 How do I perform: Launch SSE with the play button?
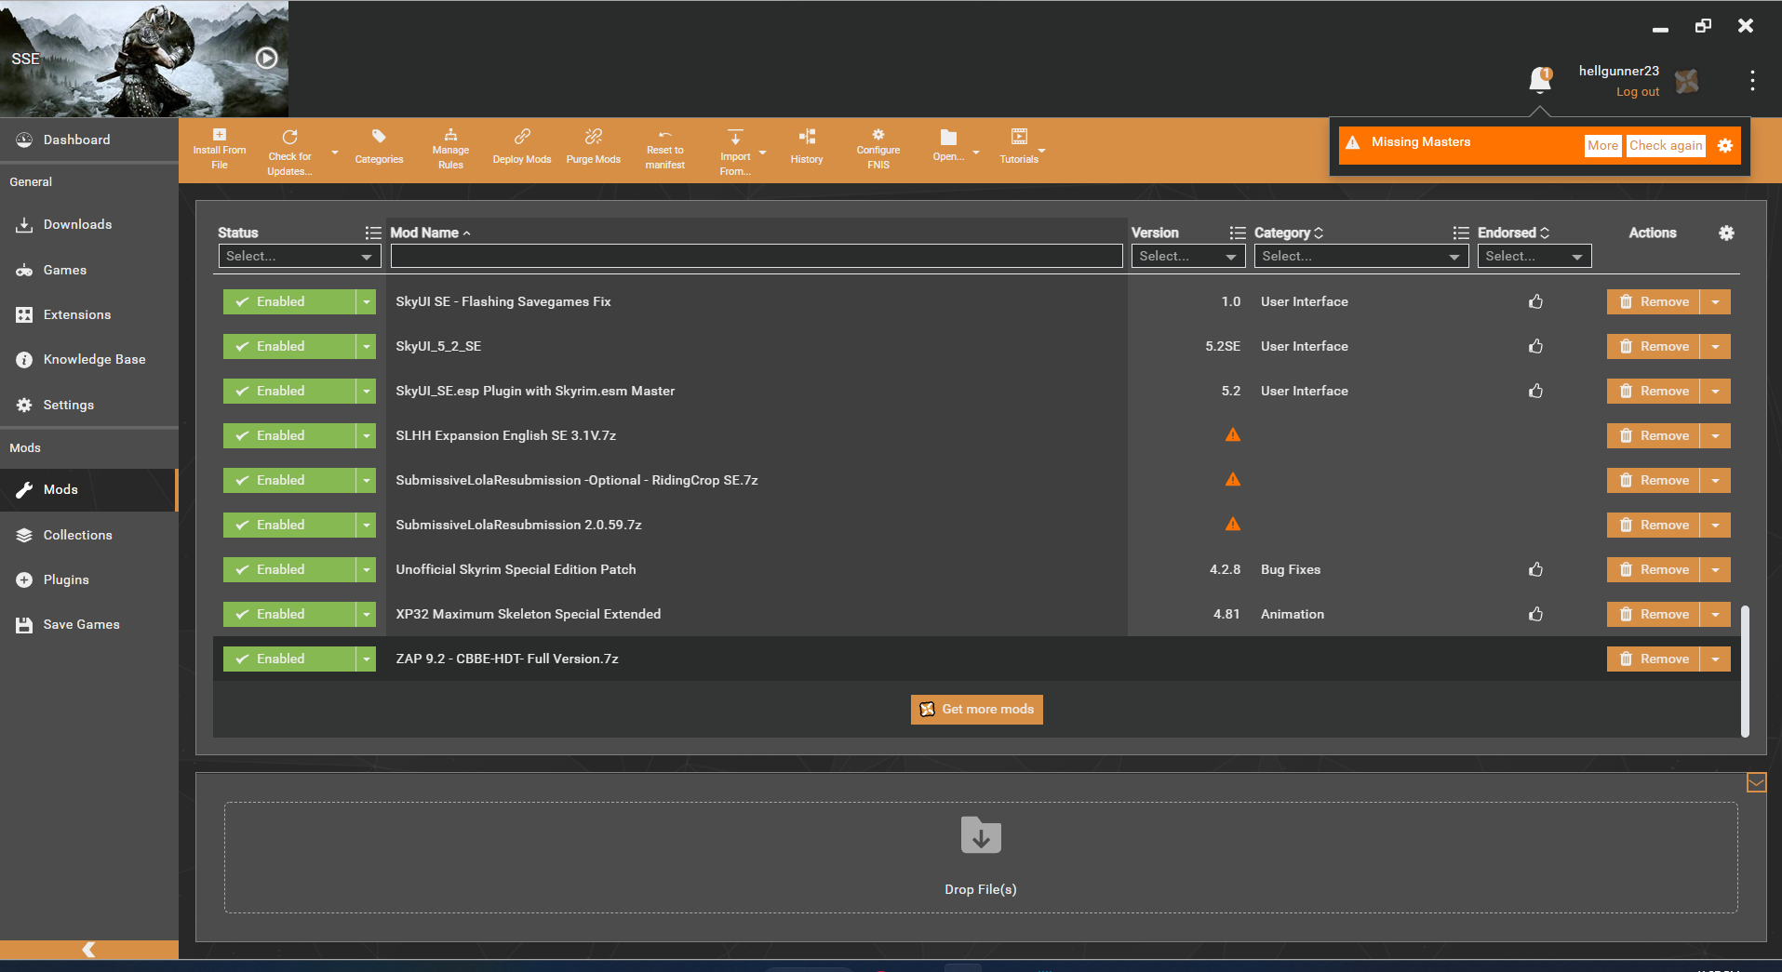point(267,58)
